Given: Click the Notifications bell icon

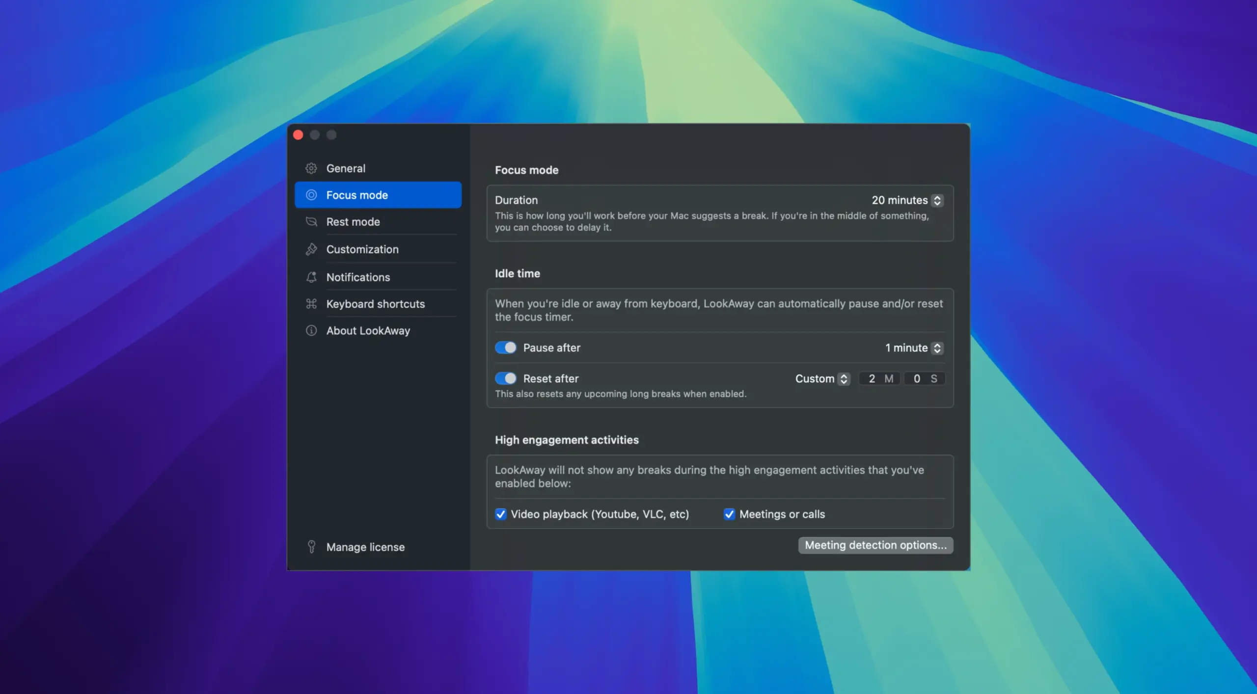Looking at the screenshot, I should tap(311, 277).
